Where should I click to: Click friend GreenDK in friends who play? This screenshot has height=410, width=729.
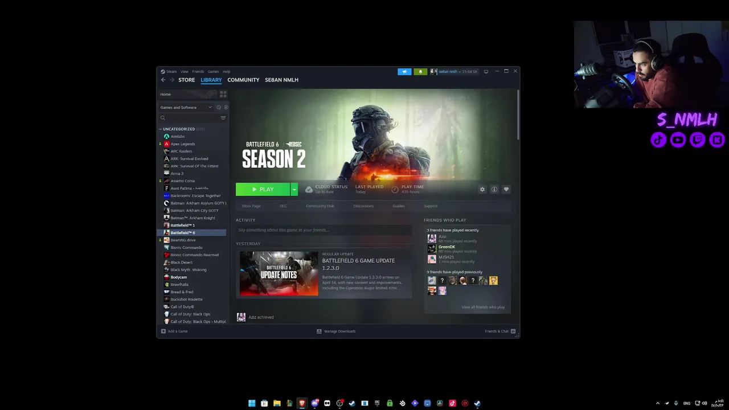[x=447, y=247]
